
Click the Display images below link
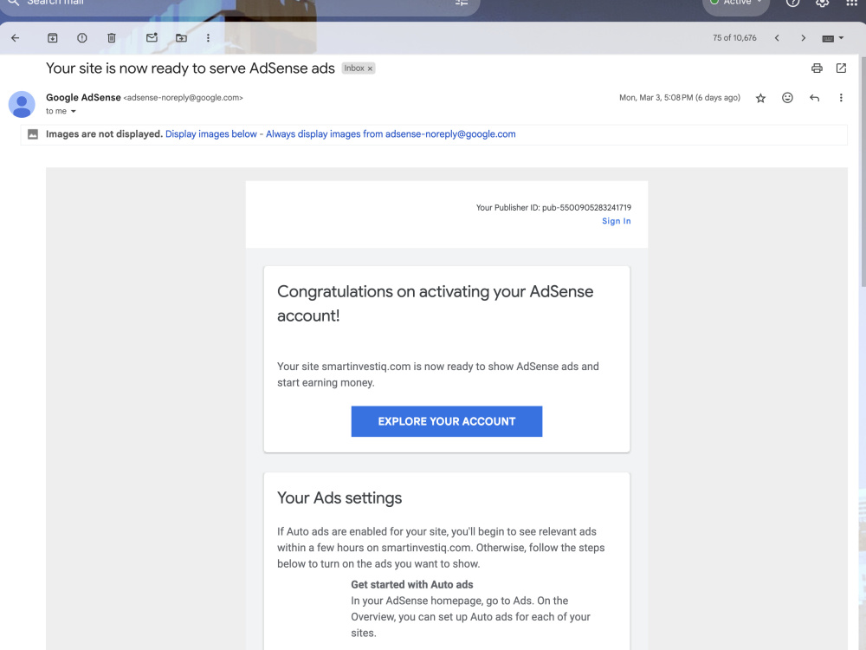coord(211,134)
